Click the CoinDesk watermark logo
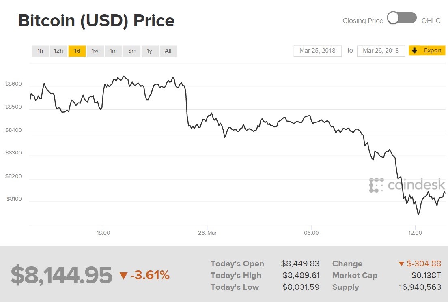Viewport: 448px width, 302px height. (x=407, y=185)
